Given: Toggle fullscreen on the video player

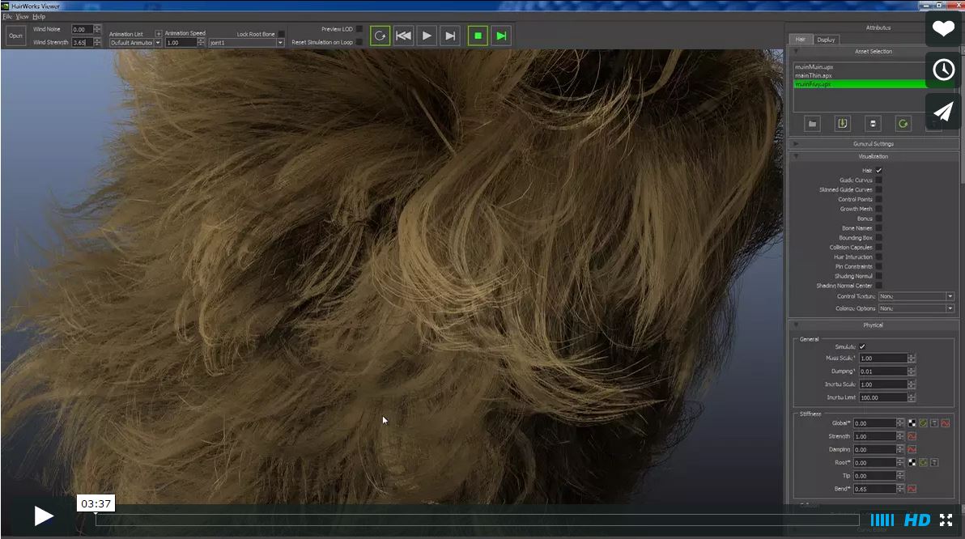Looking at the screenshot, I should tap(946, 520).
